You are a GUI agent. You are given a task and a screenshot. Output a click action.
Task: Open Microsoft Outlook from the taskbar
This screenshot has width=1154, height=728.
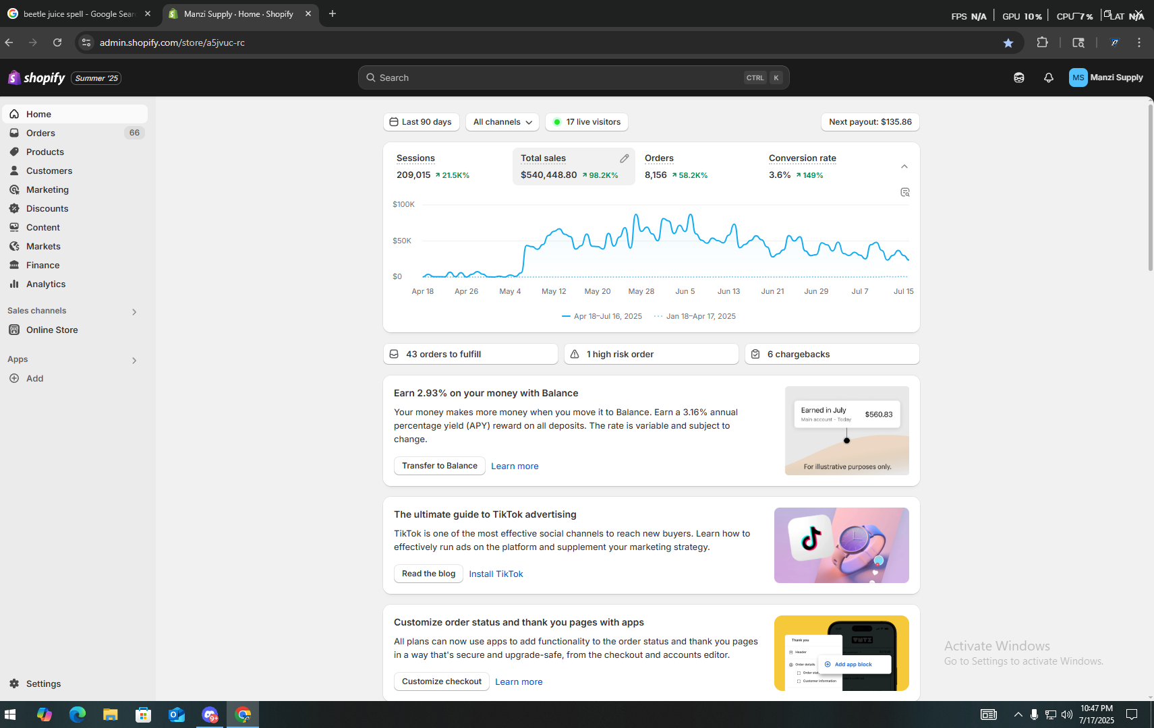click(x=177, y=715)
